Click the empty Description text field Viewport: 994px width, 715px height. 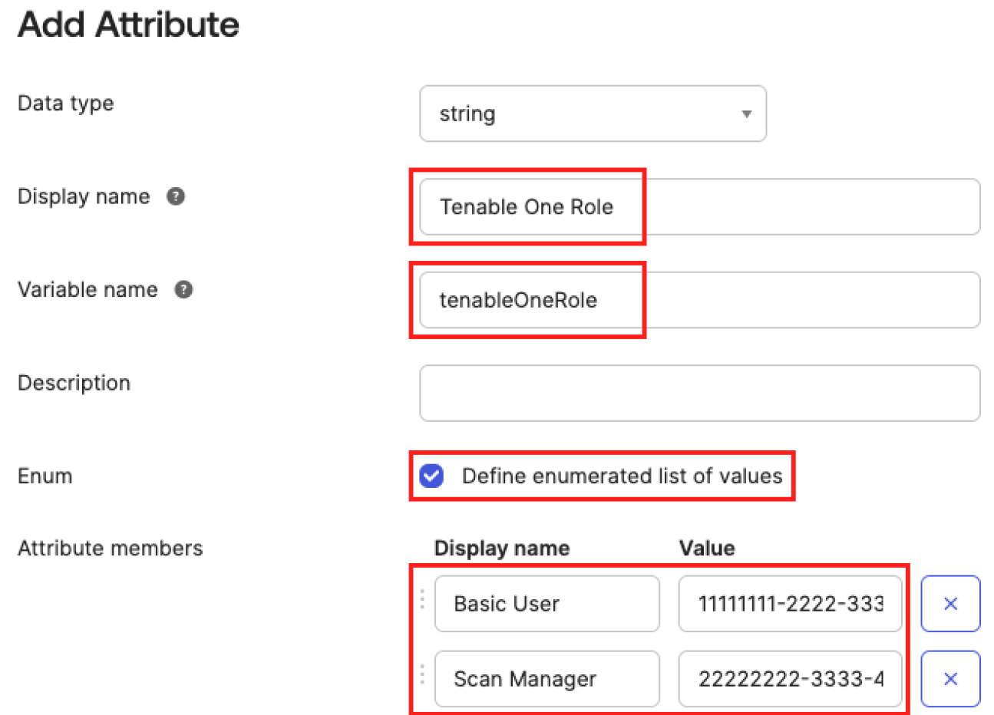pos(698,394)
